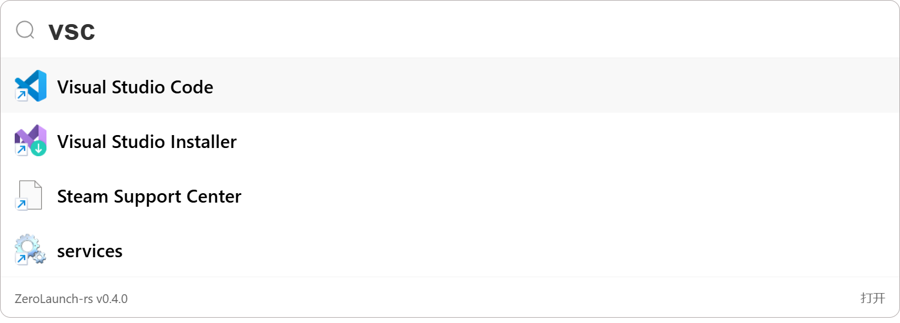900x323 pixels.
Task: Click the shortcut arrow overlay on the VS Code icon
Action: (x=21, y=95)
